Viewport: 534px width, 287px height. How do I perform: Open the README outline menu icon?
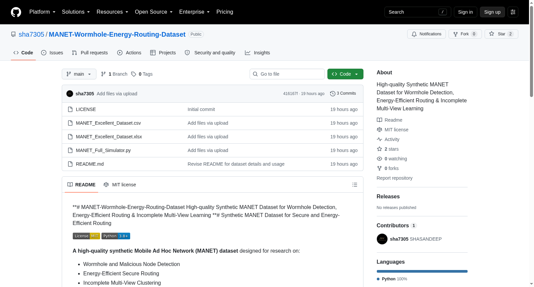coord(355,185)
